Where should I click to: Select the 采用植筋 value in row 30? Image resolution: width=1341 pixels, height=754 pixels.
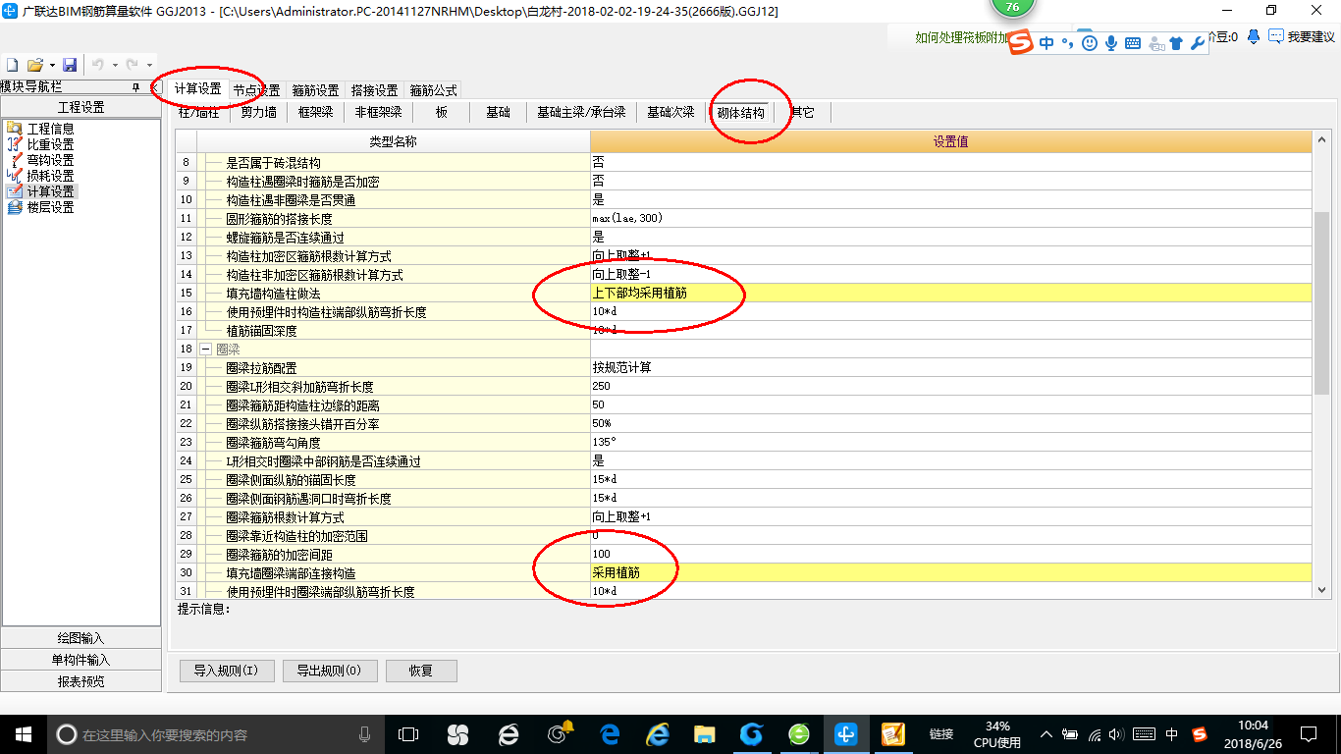[950, 572]
